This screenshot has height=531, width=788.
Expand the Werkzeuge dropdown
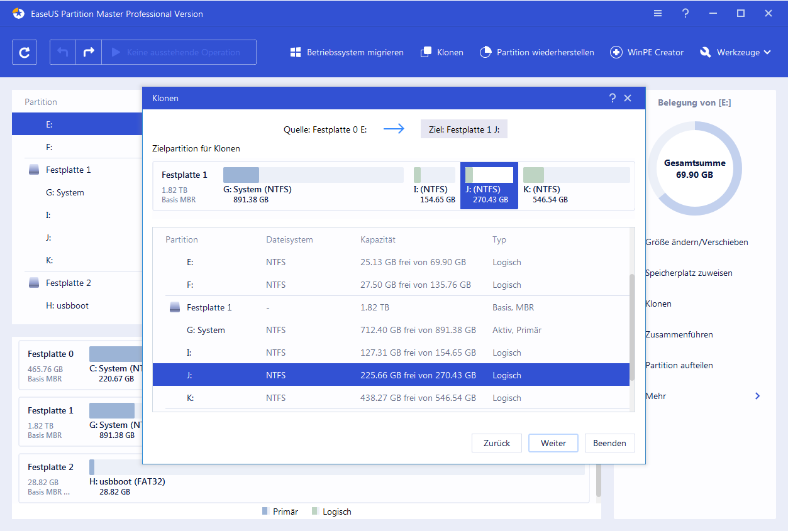click(x=735, y=52)
